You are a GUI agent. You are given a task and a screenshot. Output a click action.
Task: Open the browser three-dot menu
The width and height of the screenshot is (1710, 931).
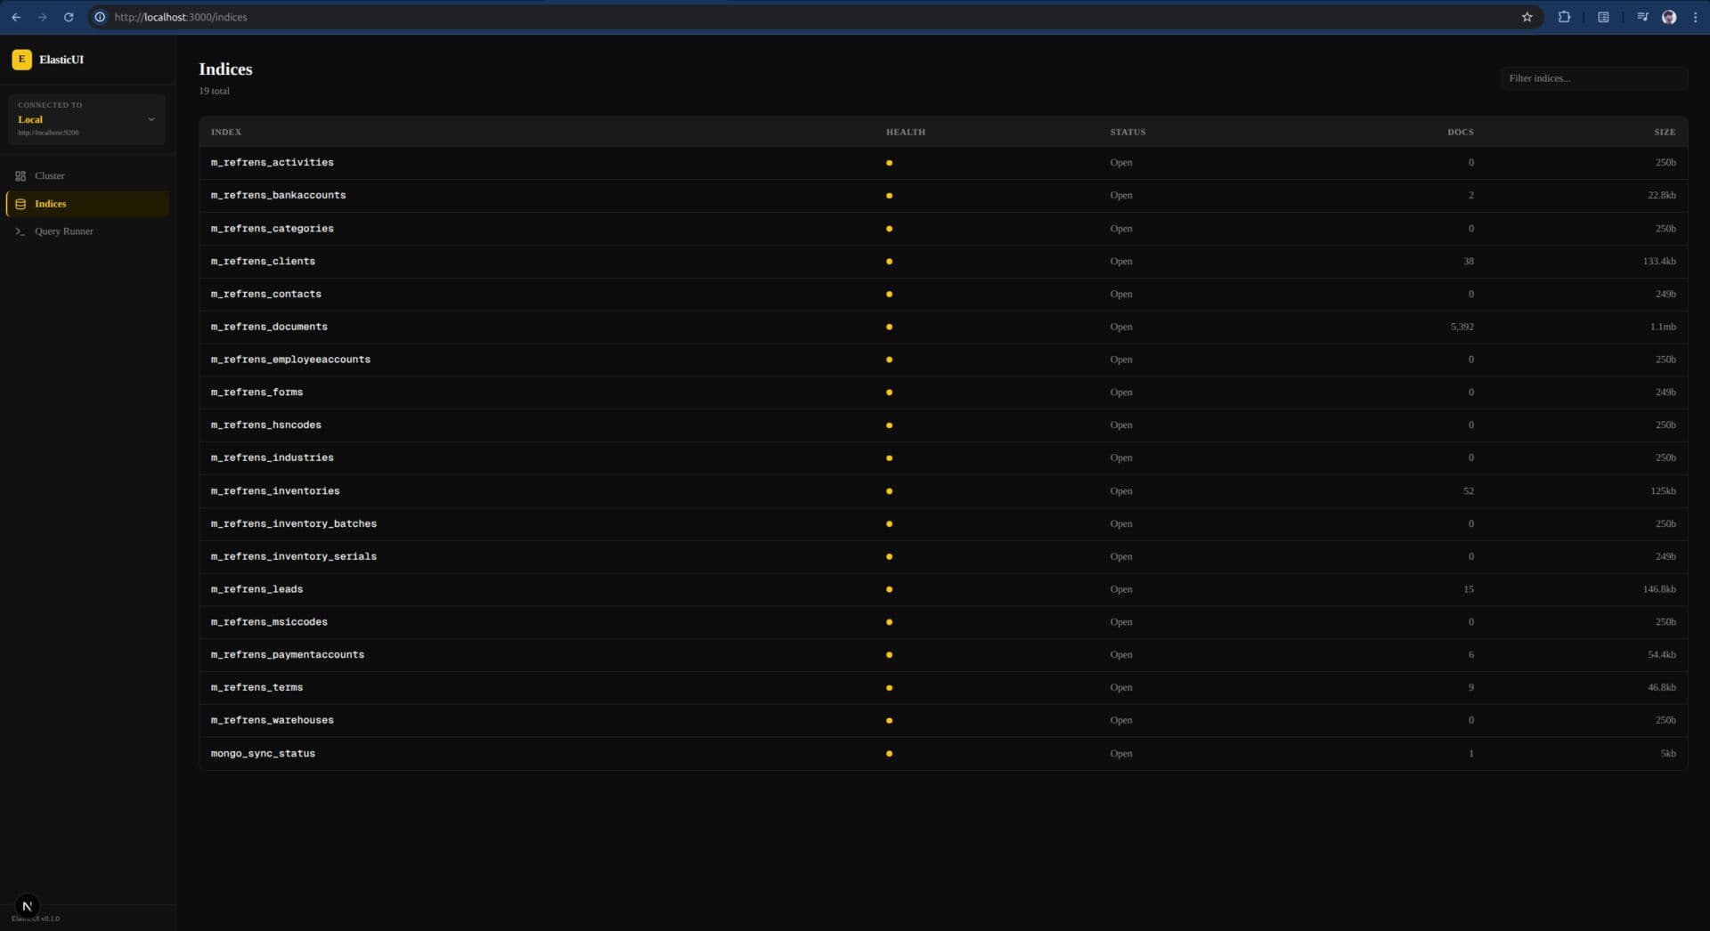pos(1695,17)
